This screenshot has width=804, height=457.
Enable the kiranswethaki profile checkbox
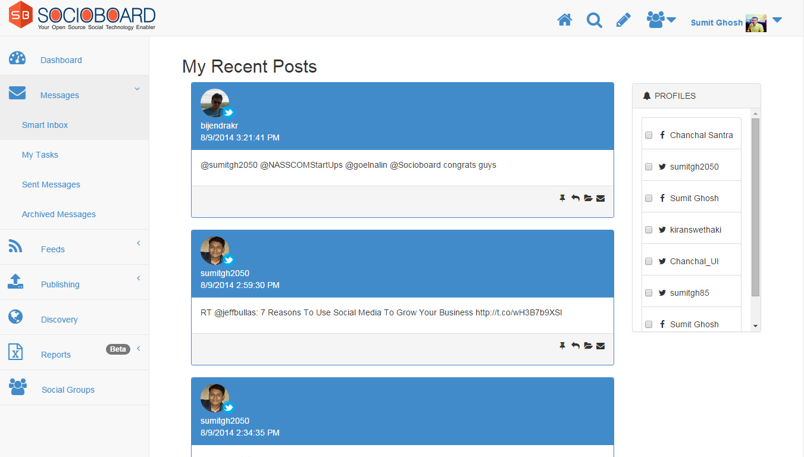click(x=649, y=230)
